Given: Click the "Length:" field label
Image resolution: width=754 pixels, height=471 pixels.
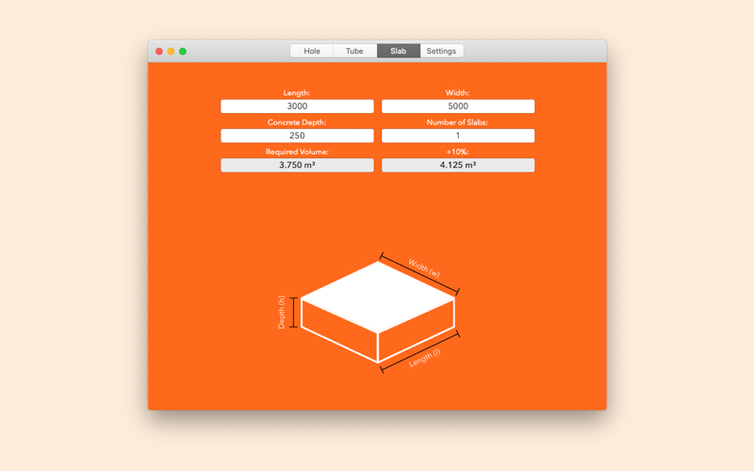Looking at the screenshot, I should tap(297, 92).
